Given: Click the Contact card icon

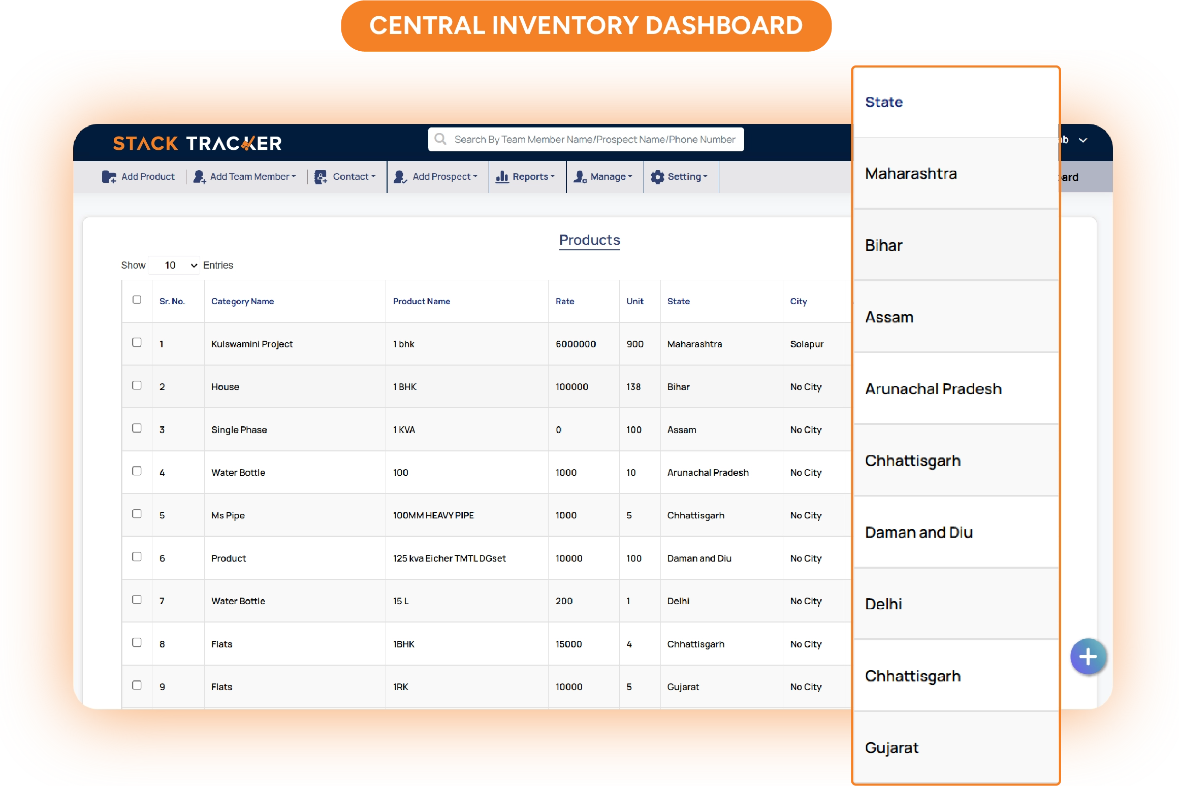Looking at the screenshot, I should (321, 177).
